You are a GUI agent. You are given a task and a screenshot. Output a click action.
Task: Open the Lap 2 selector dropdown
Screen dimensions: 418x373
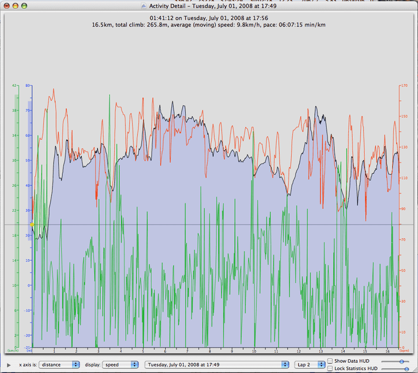click(x=310, y=365)
